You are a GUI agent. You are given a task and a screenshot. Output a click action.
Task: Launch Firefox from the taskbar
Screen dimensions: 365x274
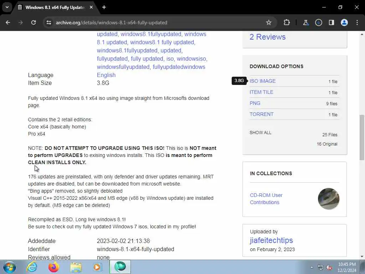coord(53,267)
